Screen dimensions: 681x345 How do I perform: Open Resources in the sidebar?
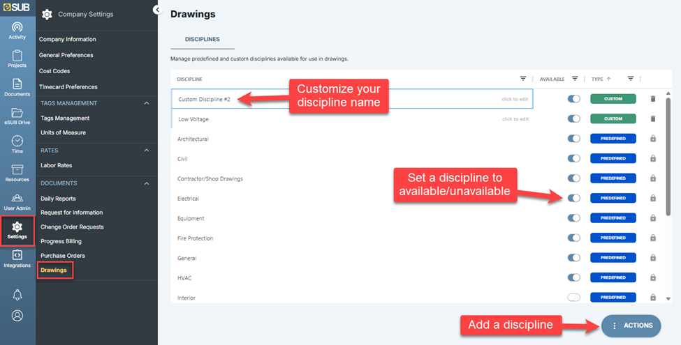click(17, 173)
